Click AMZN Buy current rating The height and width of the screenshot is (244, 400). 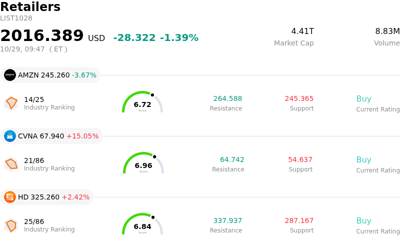point(363,98)
